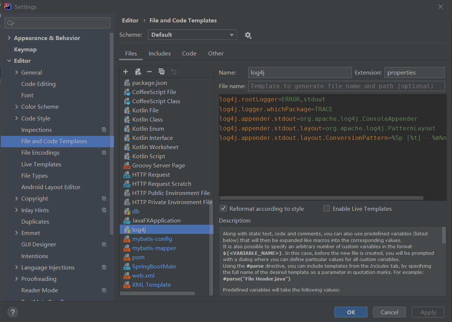452x322 pixels.
Task: Click the CoffeeScript File template icon
Action: pyautogui.click(x=127, y=92)
